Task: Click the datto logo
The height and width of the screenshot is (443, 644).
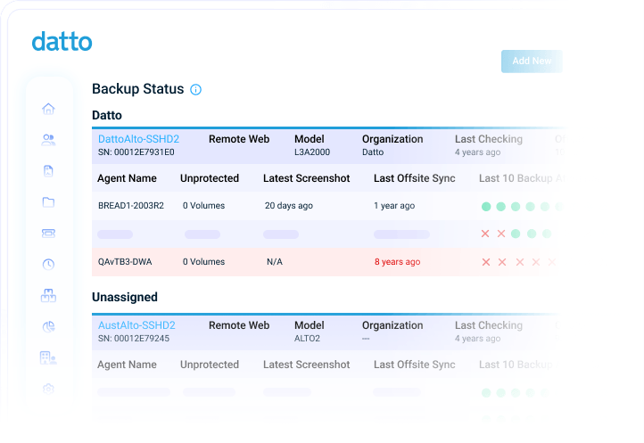Action: pos(62,42)
